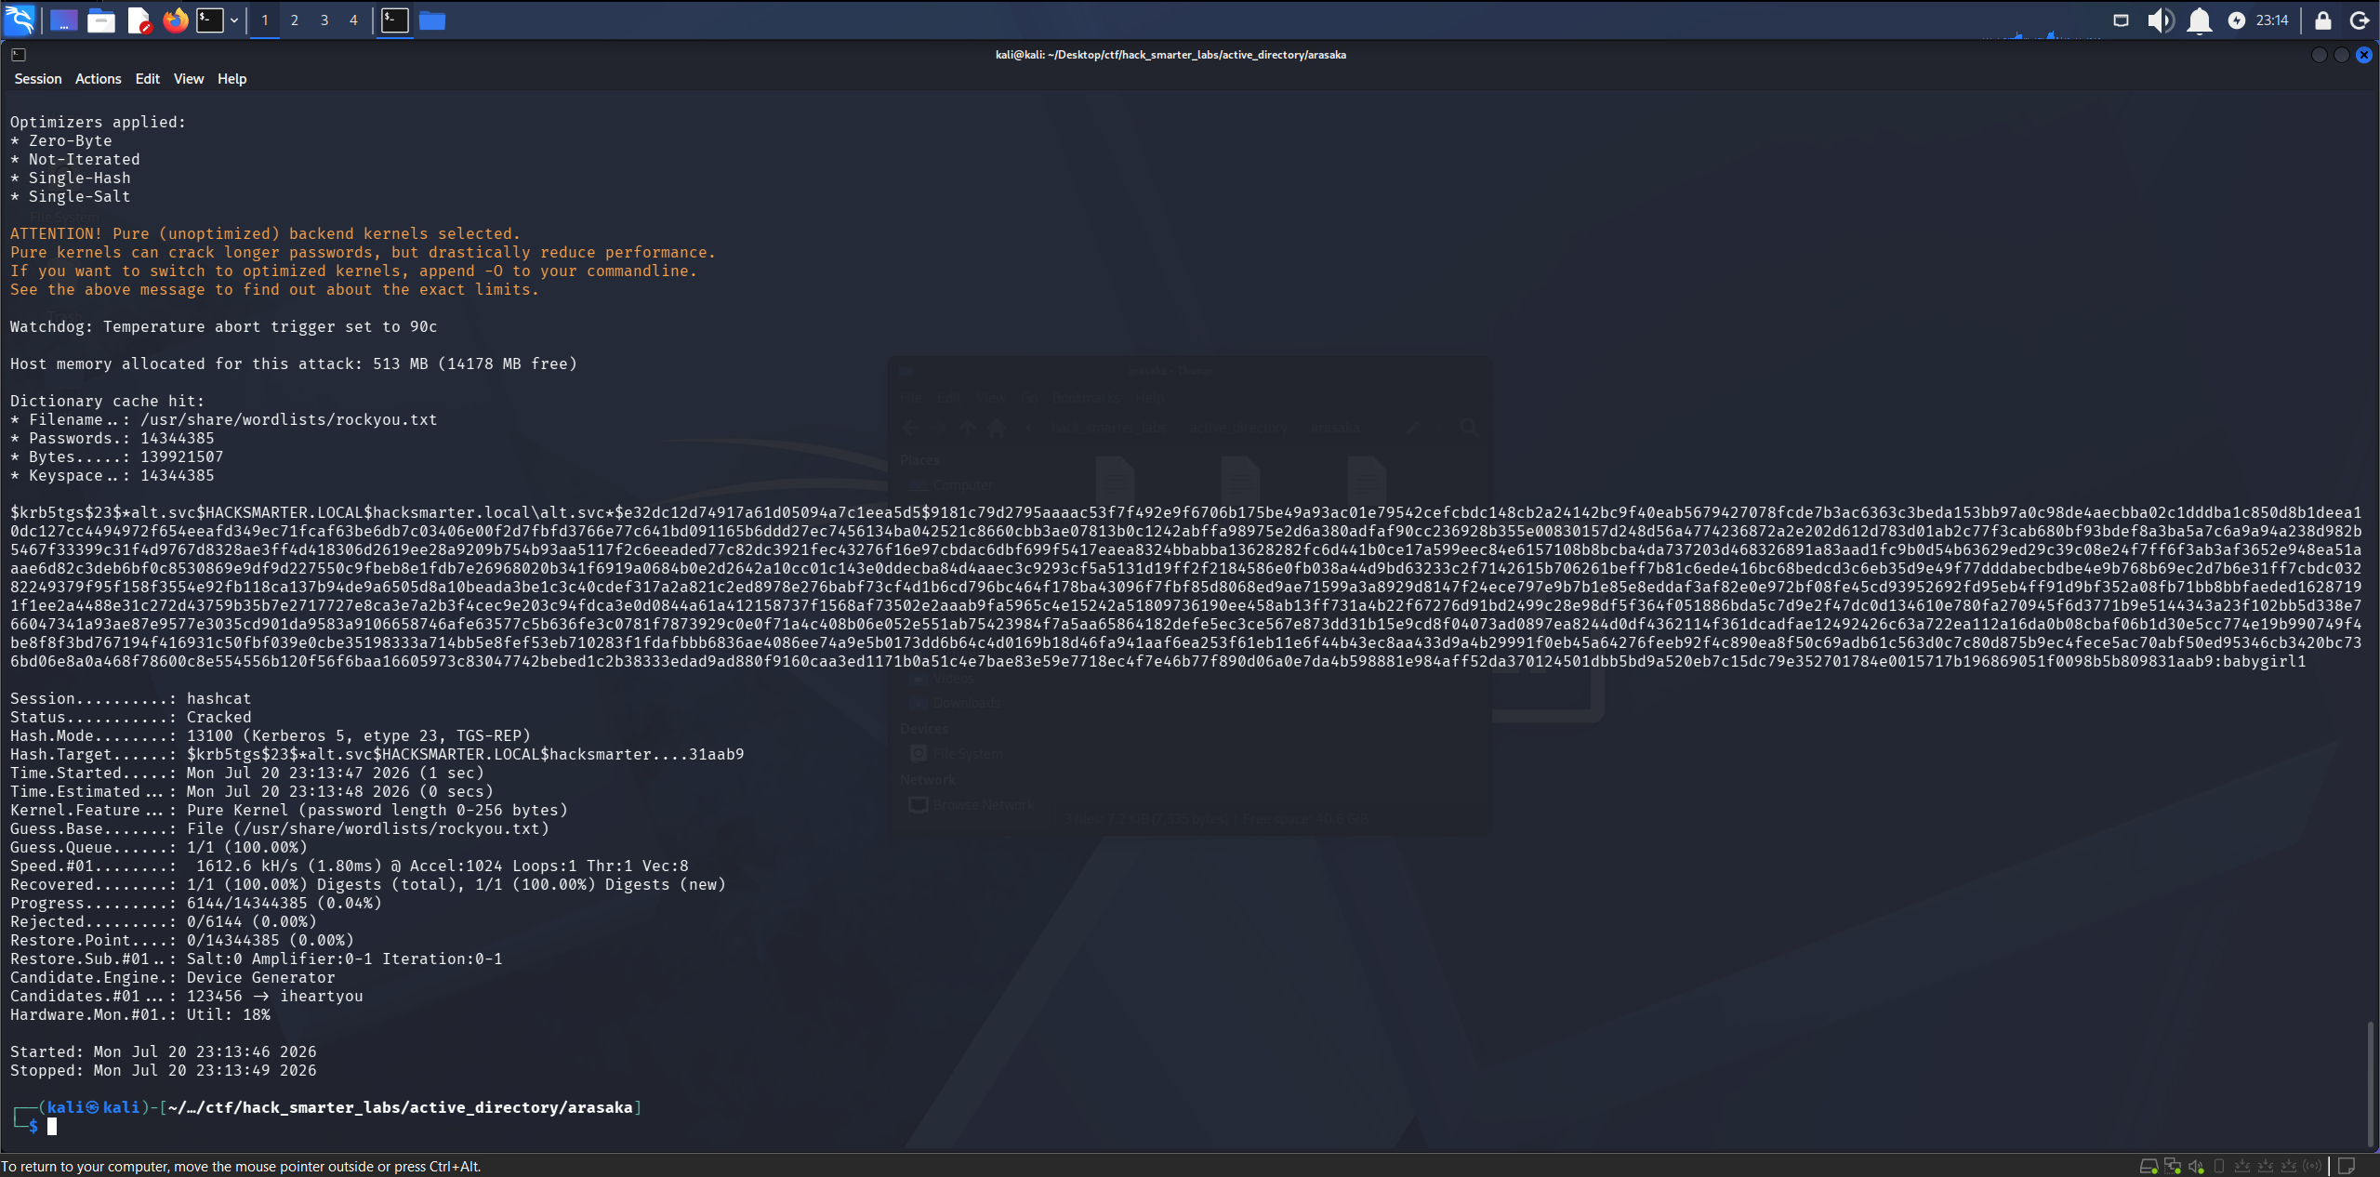Click the 'Cracked' status value
2380x1177 pixels.
(x=219, y=717)
